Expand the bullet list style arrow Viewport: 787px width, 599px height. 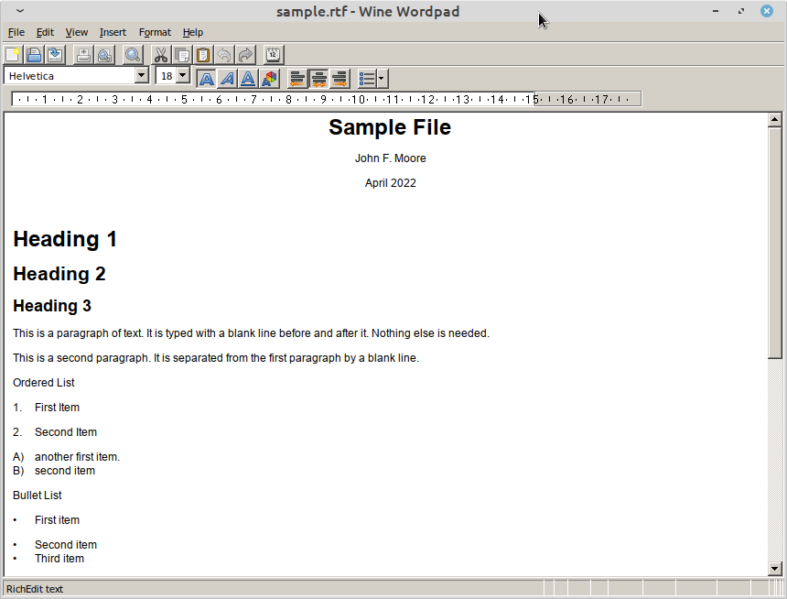pyautogui.click(x=382, y=79)
